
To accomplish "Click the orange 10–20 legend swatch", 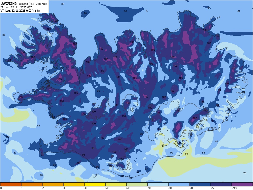I will click(x=32, y=184).
